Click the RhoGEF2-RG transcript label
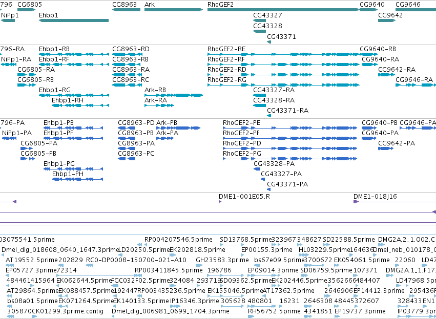The width and height of the screenshot is (436, 319). pos(227,80)
